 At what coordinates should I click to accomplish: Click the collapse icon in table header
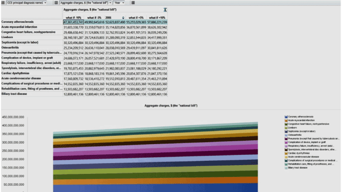[165, 10]
